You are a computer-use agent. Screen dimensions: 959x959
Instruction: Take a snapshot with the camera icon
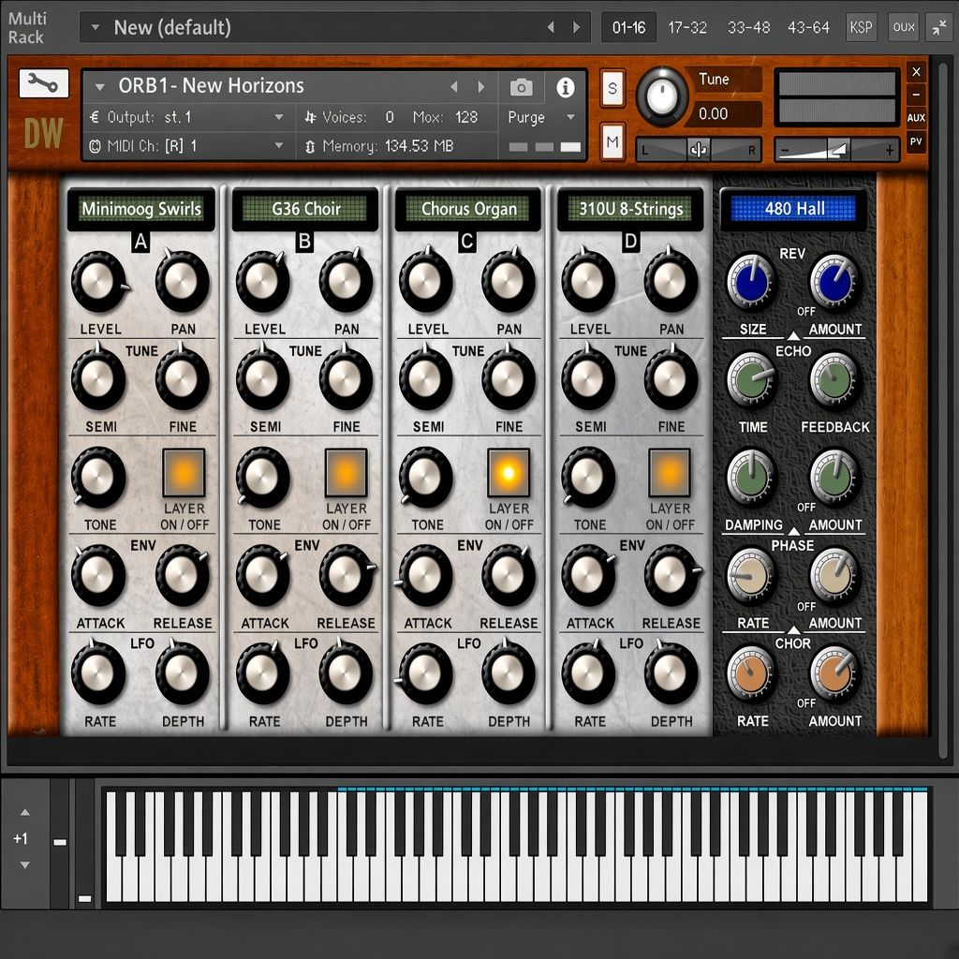tap(521, 87)
